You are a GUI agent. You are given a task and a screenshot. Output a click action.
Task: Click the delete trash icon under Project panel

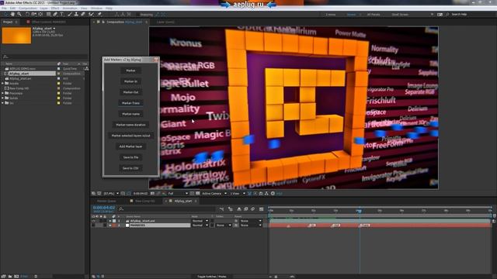[x=36, y=276]
